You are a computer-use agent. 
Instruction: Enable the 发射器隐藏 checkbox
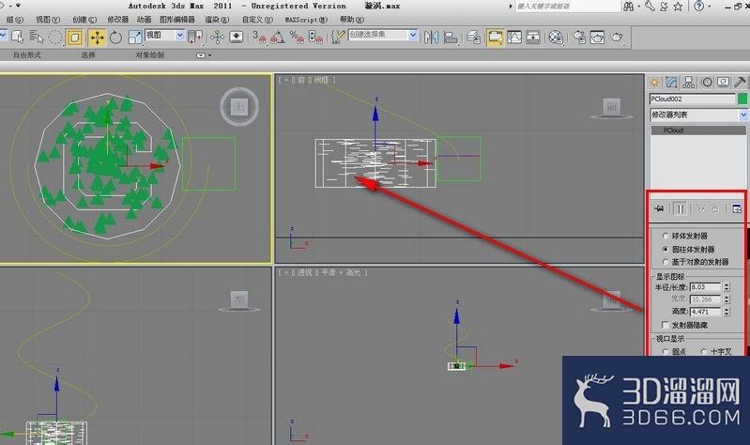coord(666,325)
